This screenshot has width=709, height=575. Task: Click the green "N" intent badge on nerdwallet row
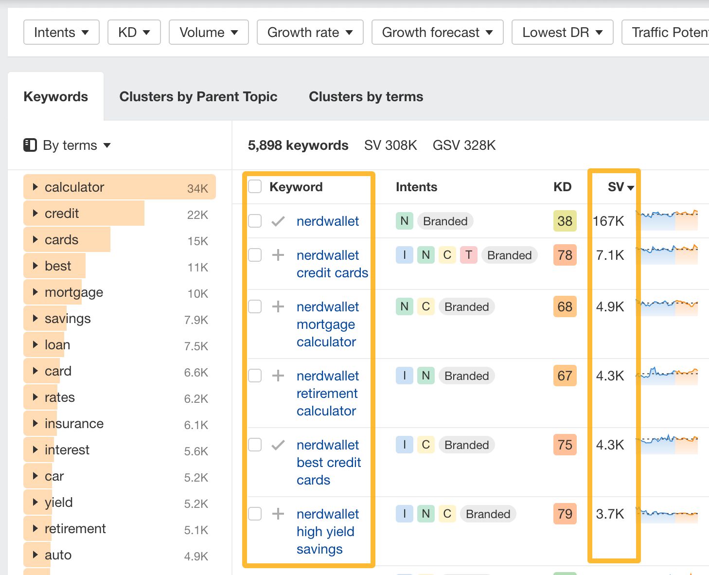404,221
